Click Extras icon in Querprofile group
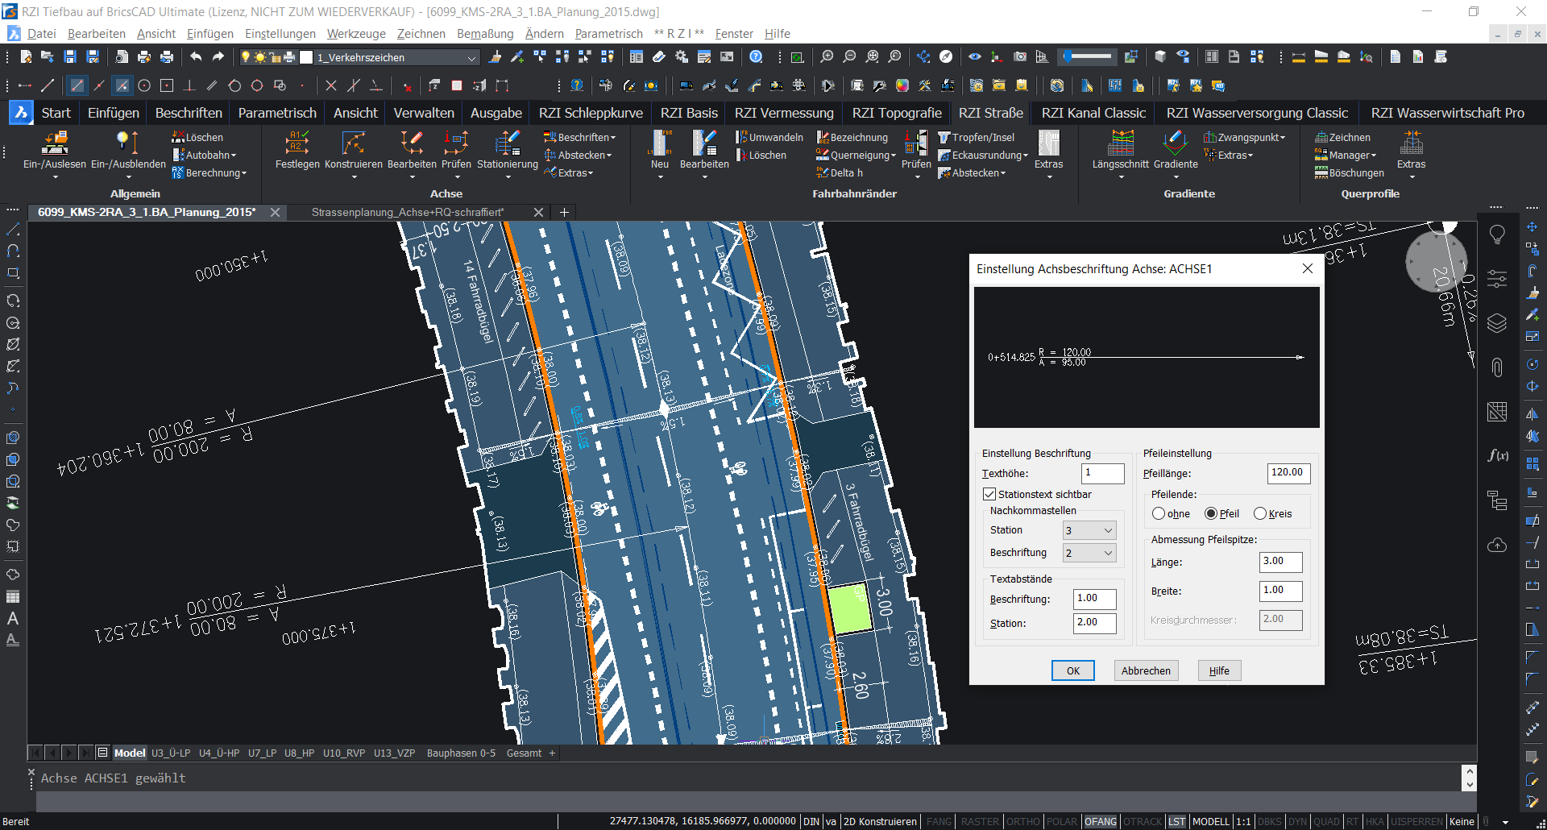The height and width of the screenshot is (830, 1547). (1411, 143)
